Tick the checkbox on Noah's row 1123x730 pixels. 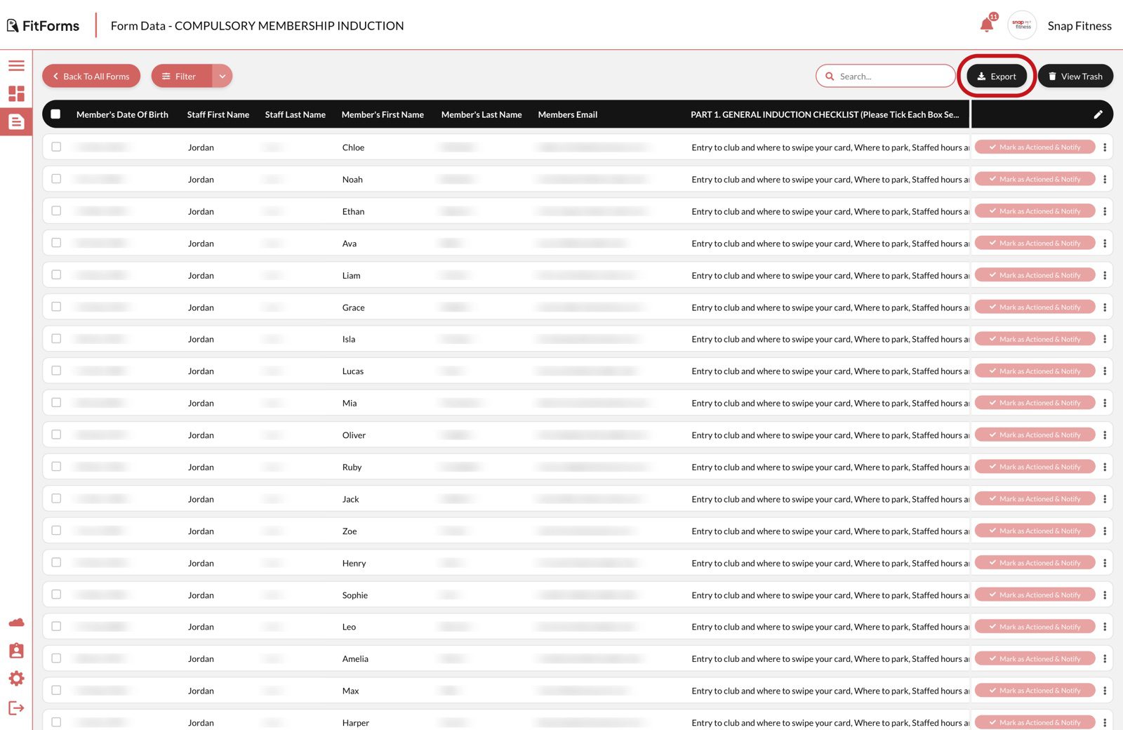[56, 179]
